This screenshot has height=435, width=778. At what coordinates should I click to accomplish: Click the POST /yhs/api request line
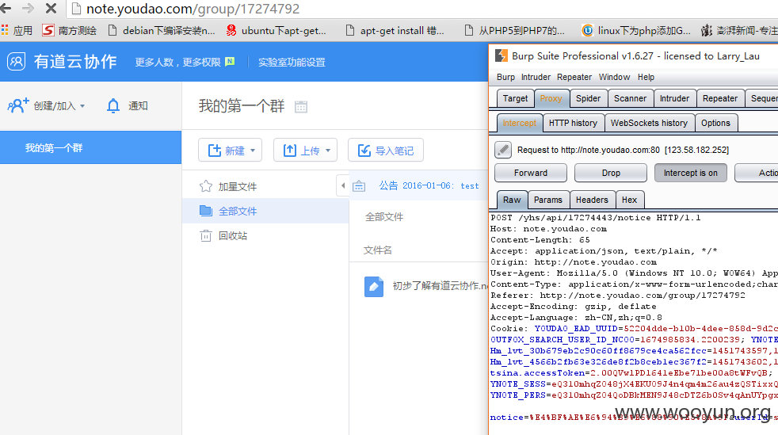[x=596, y=218]
